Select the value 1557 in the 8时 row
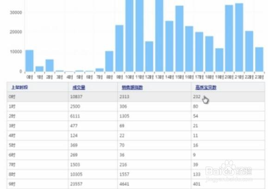Screen dimensions: 268x189 point(124,174)
